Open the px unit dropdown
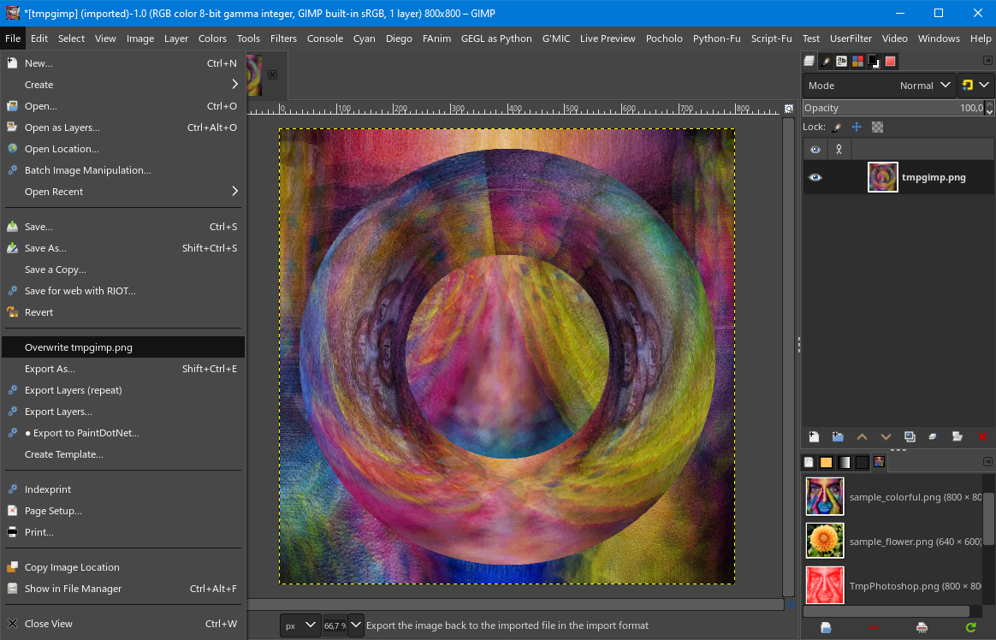 pos(300,625)
